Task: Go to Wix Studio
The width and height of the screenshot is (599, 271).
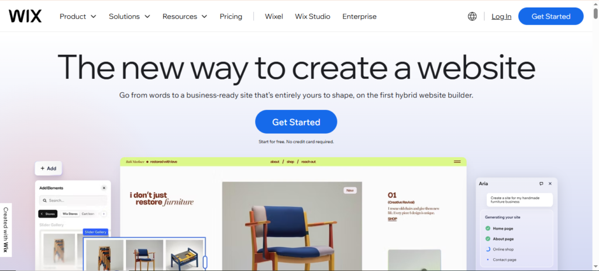Action: point(312,16)
